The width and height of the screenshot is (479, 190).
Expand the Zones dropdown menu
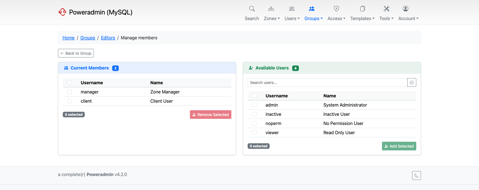point(272,18)
